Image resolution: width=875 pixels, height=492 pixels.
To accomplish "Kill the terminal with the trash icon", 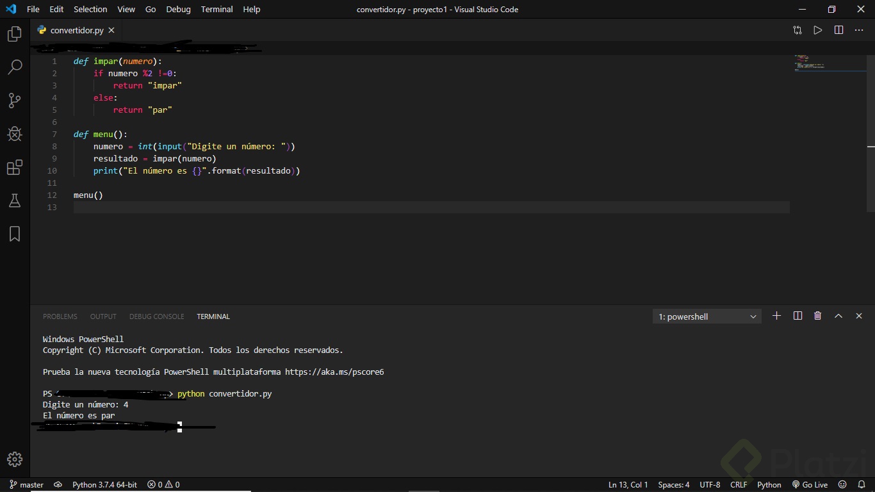I will 817,316.
